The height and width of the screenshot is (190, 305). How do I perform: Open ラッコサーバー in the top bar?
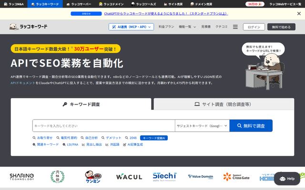click(79, 4)
